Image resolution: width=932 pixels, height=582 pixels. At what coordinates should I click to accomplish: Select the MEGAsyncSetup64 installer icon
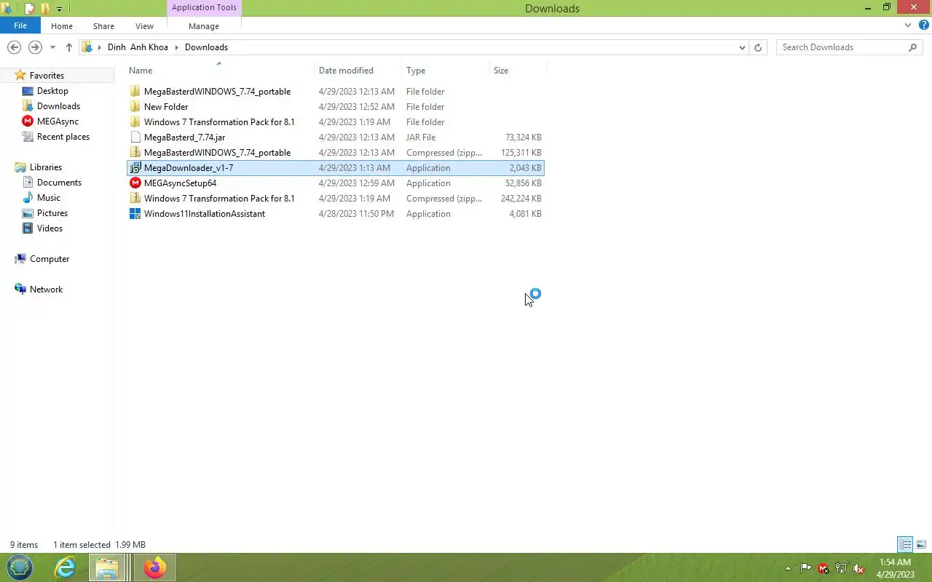click(135, 183)
